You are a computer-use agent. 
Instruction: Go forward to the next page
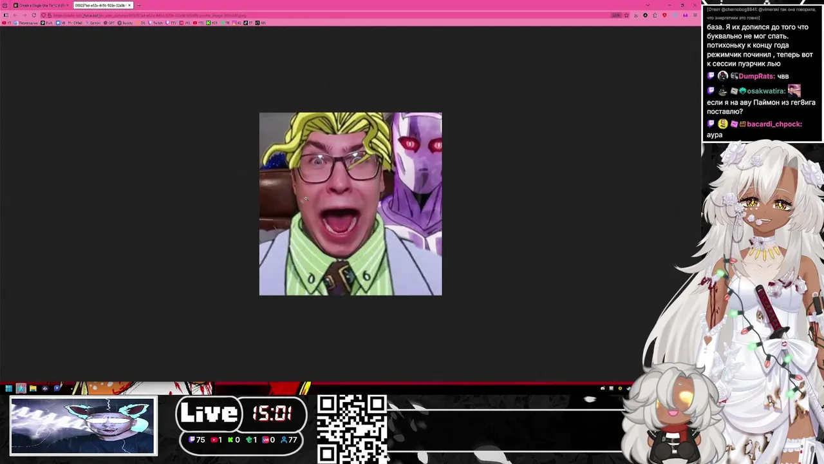click(24, 15)
